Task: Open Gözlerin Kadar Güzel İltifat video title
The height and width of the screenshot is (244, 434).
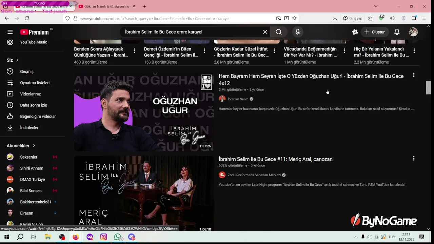Action: pos(241,52)
